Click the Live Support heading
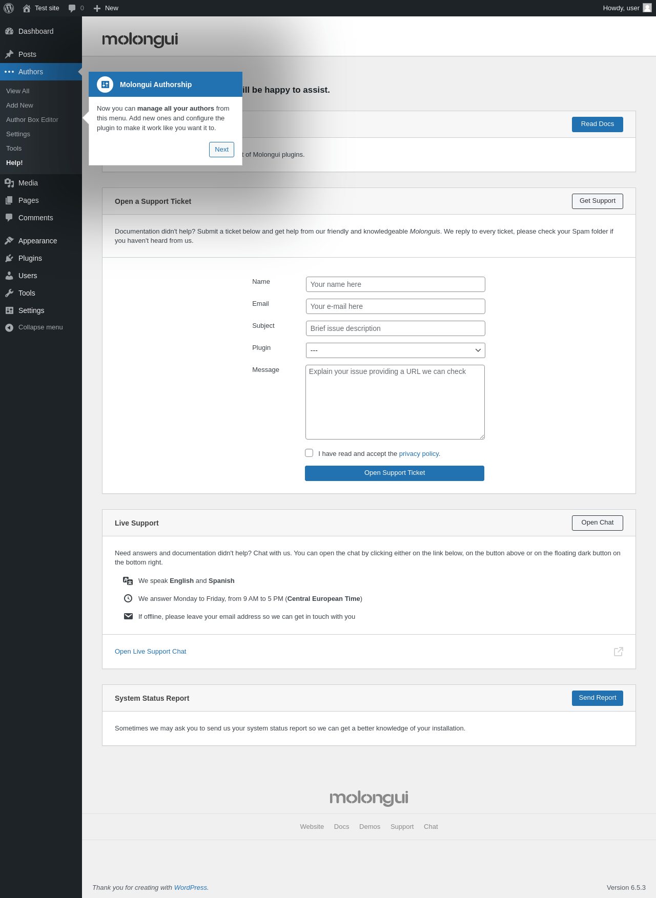Viewport: 656px width, 898px height. tap(137, 523)
